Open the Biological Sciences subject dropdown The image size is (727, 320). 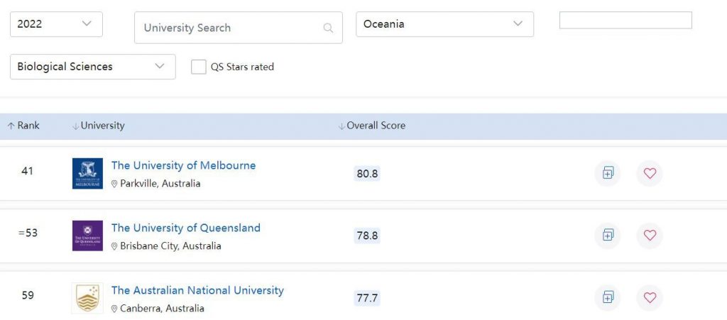[x=92, y=67]
